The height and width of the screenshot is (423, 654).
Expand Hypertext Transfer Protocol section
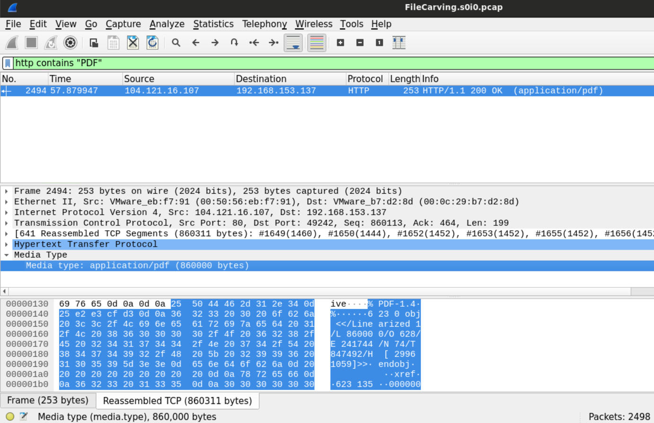6,244
